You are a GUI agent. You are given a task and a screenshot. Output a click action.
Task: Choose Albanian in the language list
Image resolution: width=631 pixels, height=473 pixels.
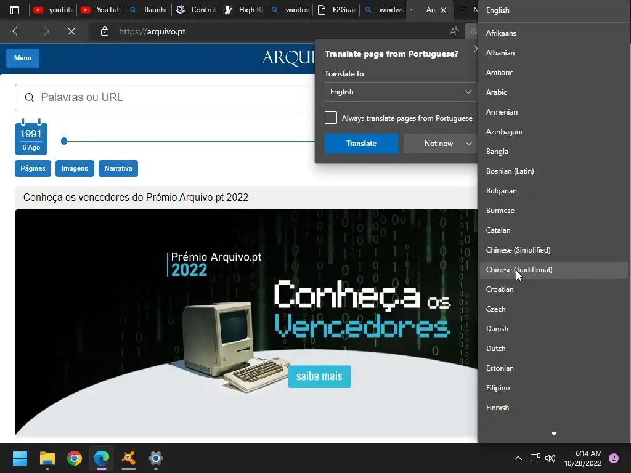(x=554, y=53)
